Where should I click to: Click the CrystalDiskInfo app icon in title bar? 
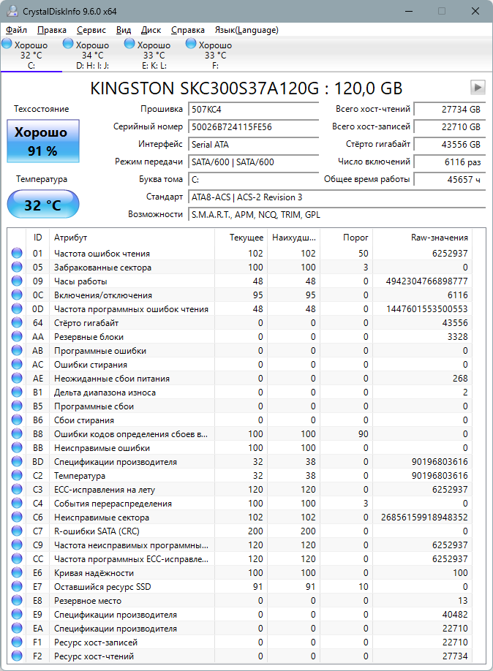click(x=10, y=12)
